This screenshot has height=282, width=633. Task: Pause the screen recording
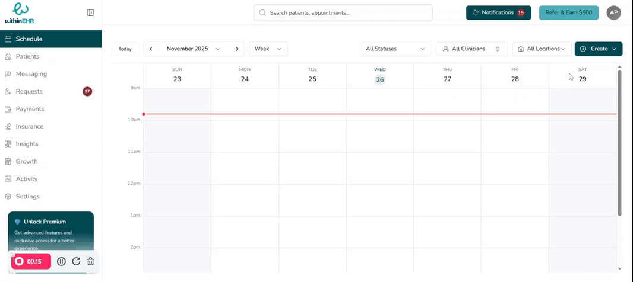click(61, 261)
